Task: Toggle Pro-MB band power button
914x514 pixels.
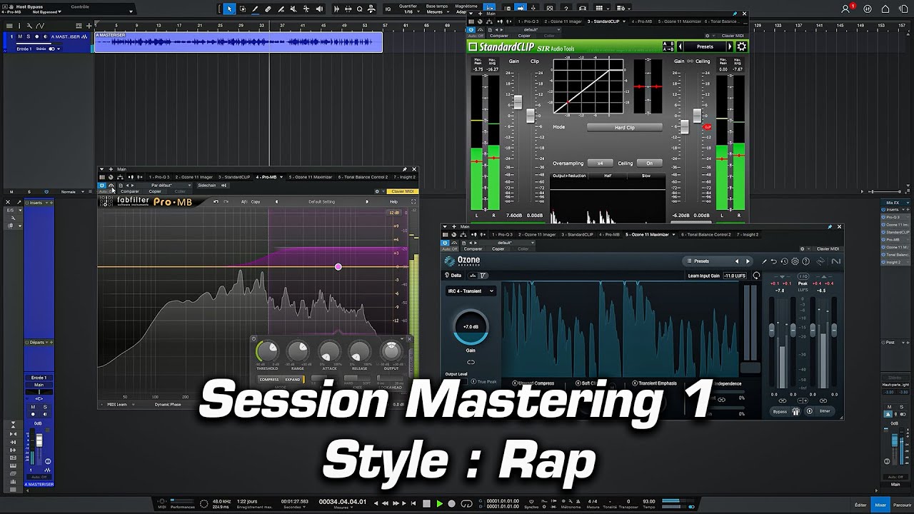Action: (x=254, y=339)
